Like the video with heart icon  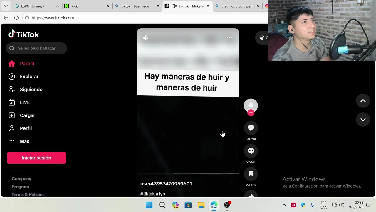[251, 128]
